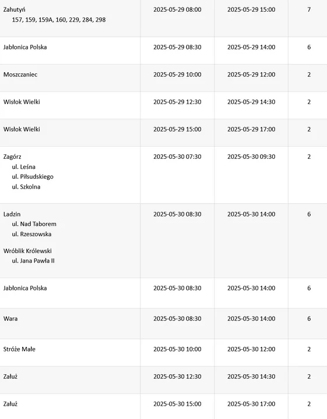Select Wisłok Wielki 12:30 outage row
327x419 pixels.
tap(163, 105)
